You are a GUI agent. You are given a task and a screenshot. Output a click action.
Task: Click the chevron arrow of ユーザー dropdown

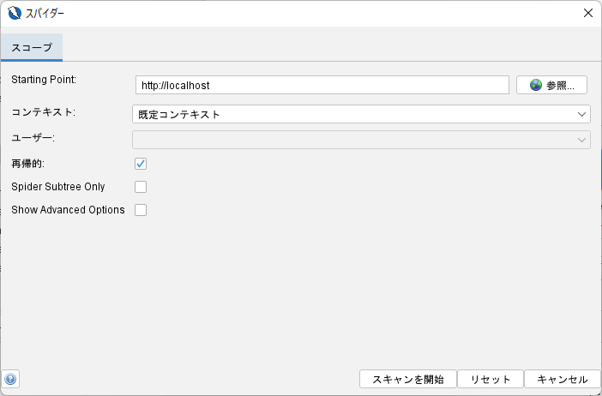click(581, 140)
